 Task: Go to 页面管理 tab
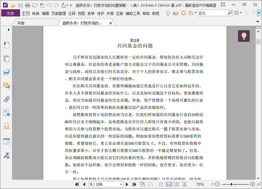[58, 13]
